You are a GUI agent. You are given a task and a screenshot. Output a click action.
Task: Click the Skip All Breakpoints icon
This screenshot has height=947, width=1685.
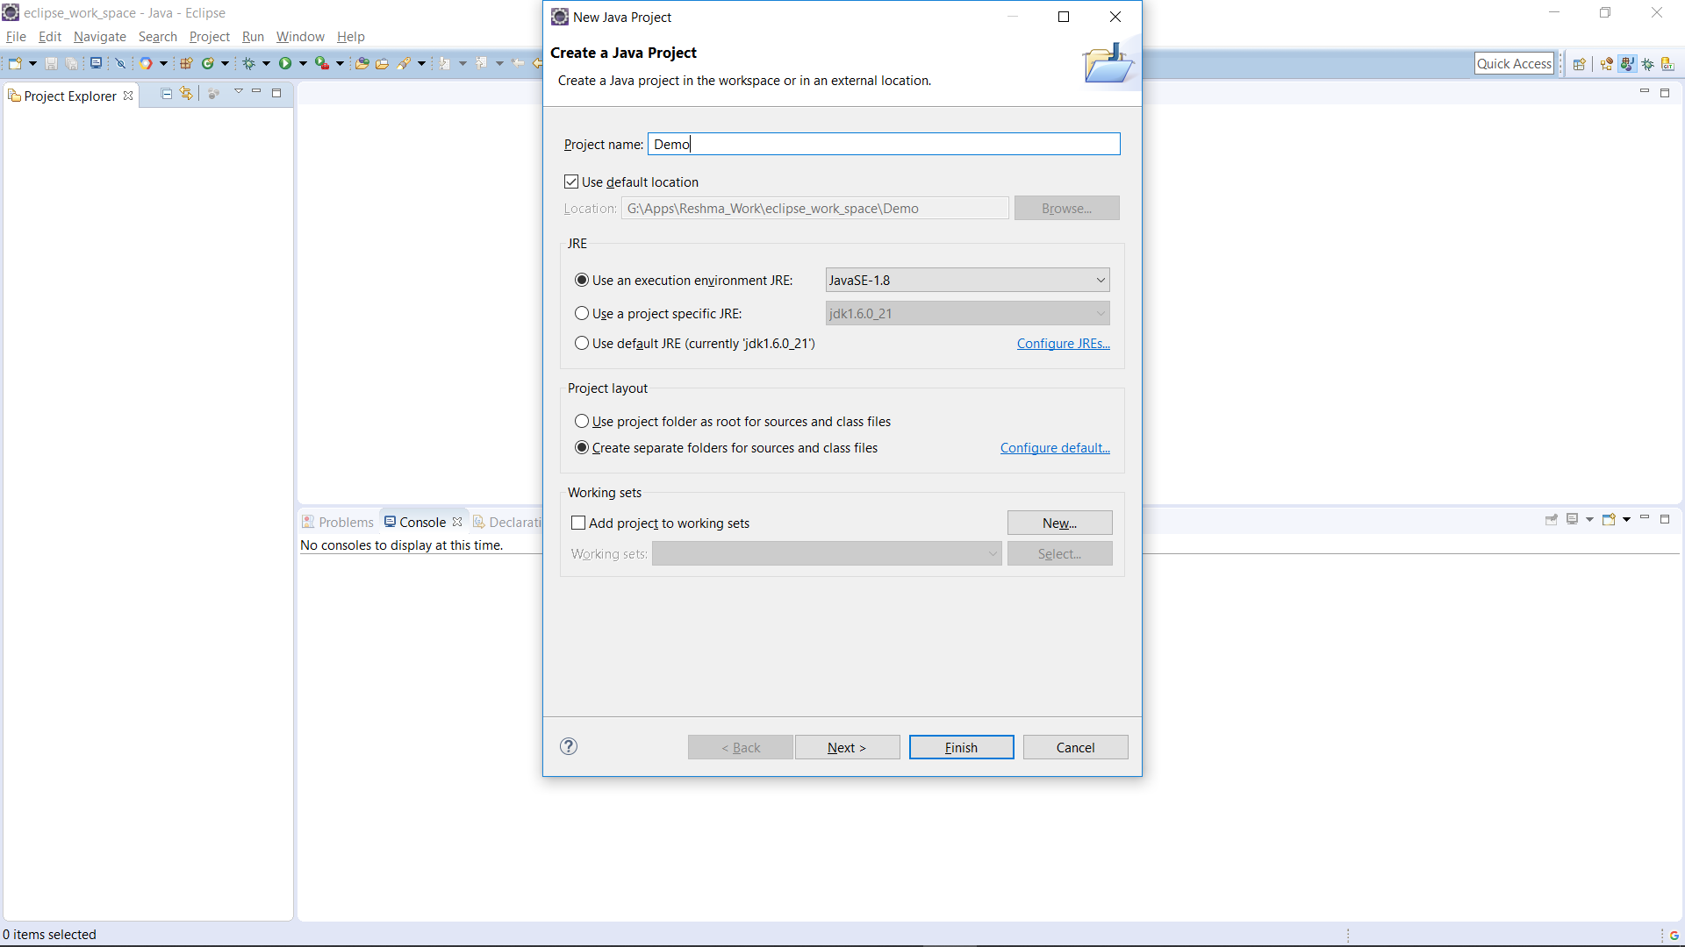pyautogui.click(x=120, y=63)
